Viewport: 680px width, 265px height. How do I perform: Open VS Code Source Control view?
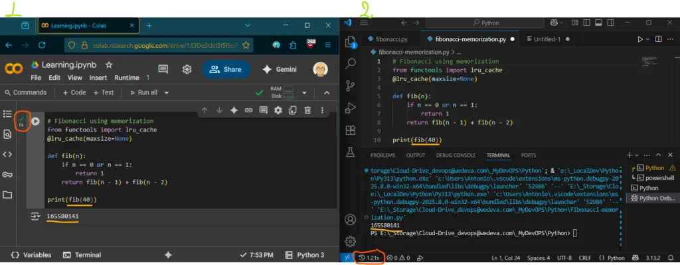click(350, 86)
